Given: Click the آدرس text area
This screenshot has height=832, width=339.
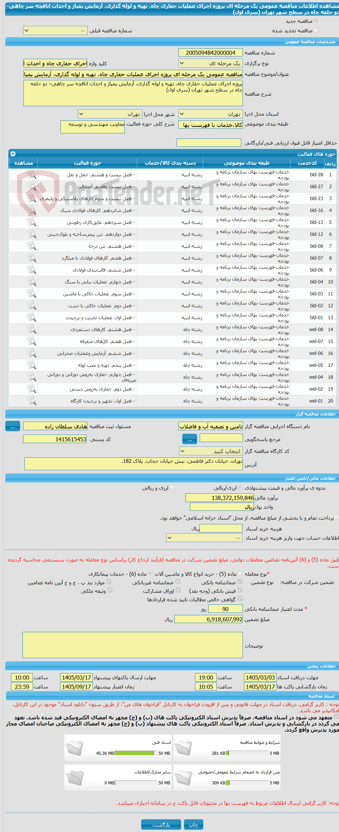Looking at the screenshot, I should (x=134, y=464).
